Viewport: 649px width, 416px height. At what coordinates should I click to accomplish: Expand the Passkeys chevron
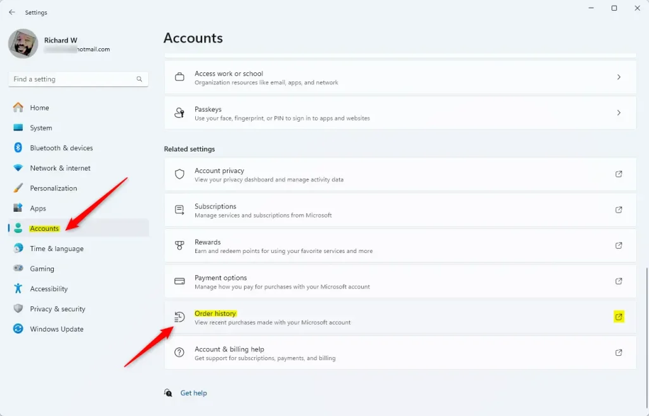[x=619, y=113]
